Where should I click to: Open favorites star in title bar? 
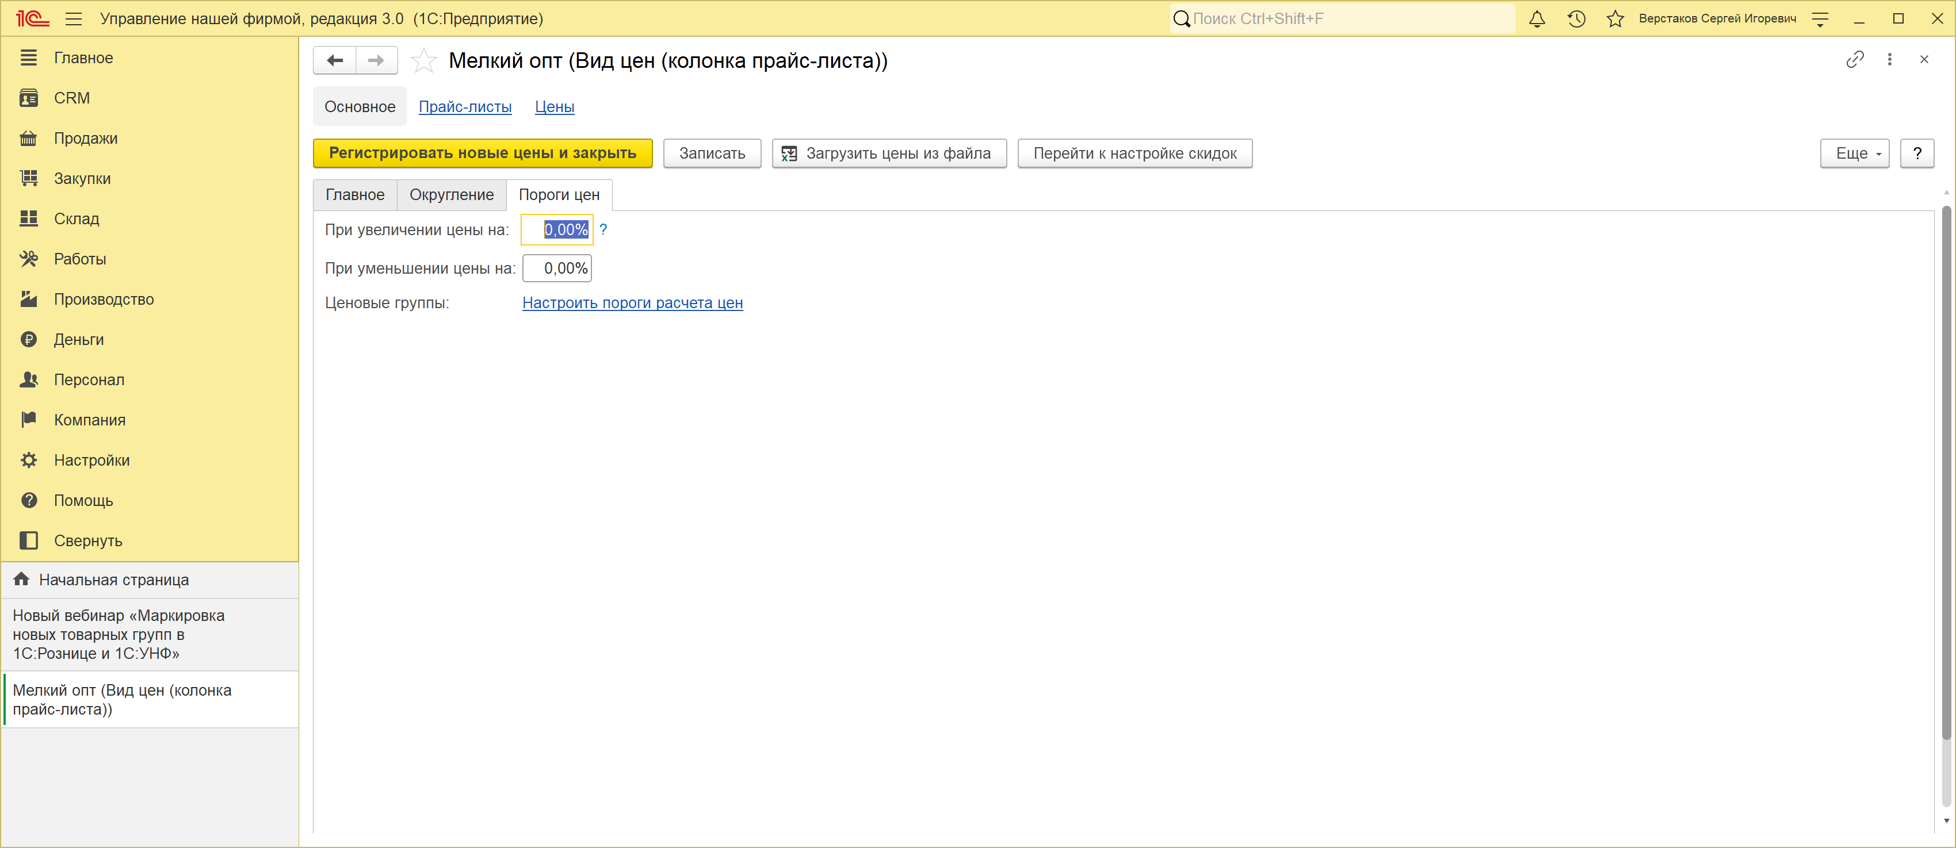pyautogui.click(x=1615, y=19)
